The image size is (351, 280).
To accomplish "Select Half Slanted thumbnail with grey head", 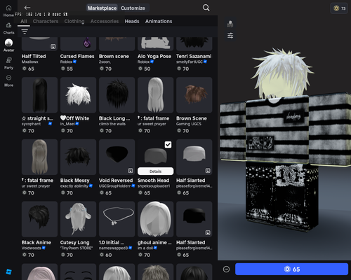I will 194,157.
